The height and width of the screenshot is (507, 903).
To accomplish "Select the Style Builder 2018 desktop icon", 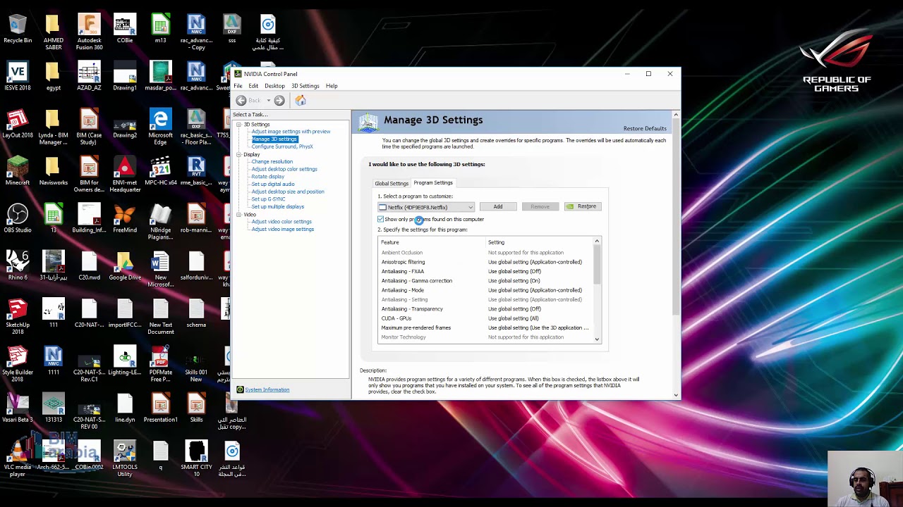I will pyautogui.click(x=18, y=364).
